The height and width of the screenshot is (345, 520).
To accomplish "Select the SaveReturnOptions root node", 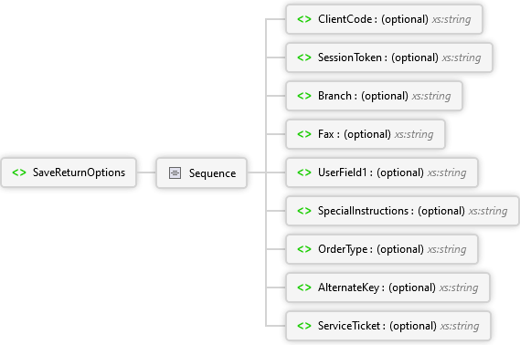I will pos(69,172).
